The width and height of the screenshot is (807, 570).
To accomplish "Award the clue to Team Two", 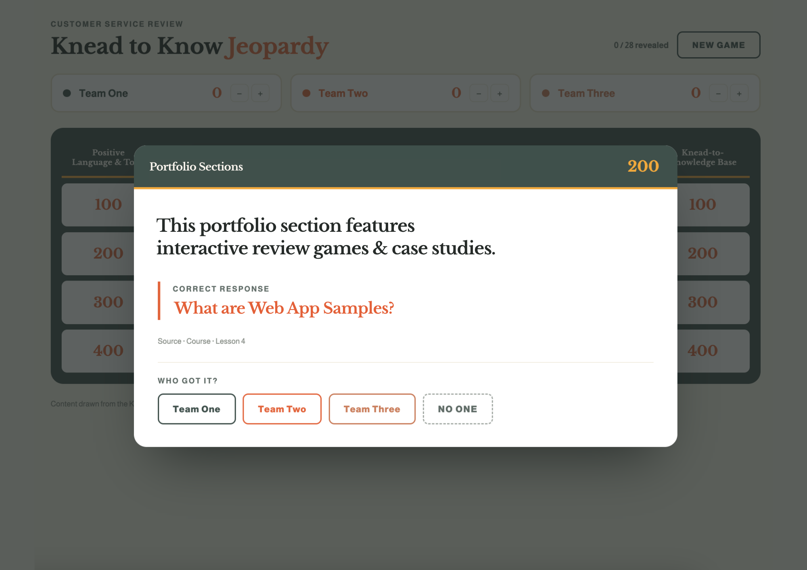I will (282, 409).
